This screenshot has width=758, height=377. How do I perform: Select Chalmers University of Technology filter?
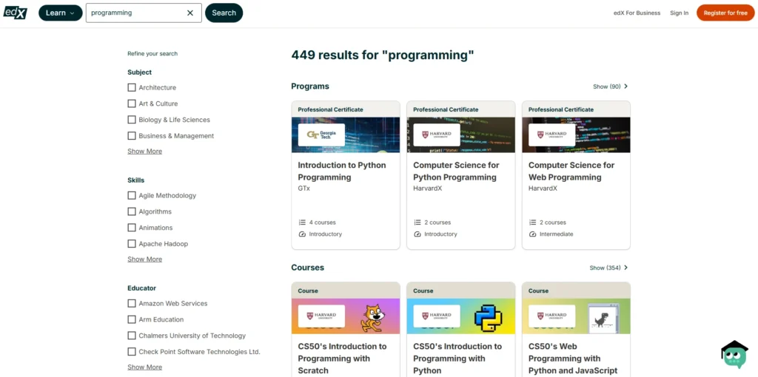tap(132, 336)
